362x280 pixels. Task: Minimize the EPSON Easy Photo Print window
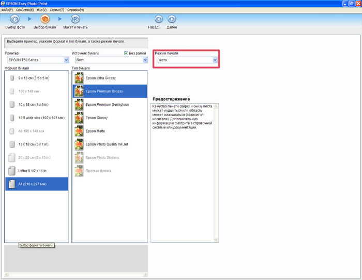(345, 4)
